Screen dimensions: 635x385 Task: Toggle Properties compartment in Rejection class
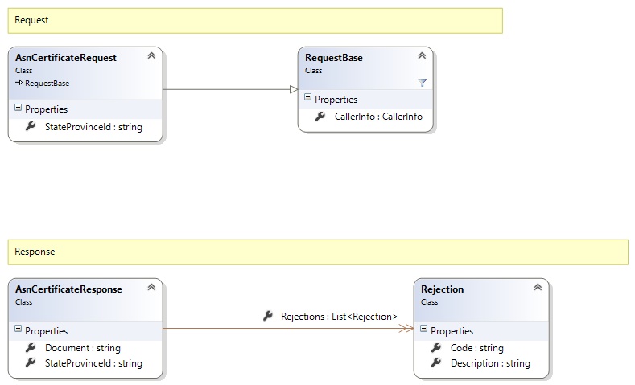pyautogui.click(x=423, y=330)
